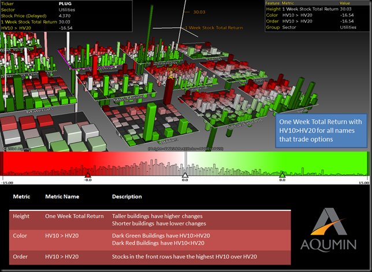This screenshot has width=372, height=272.
Task: Click the yellow PLUG label in the 3D view
Action: point(172,69)
